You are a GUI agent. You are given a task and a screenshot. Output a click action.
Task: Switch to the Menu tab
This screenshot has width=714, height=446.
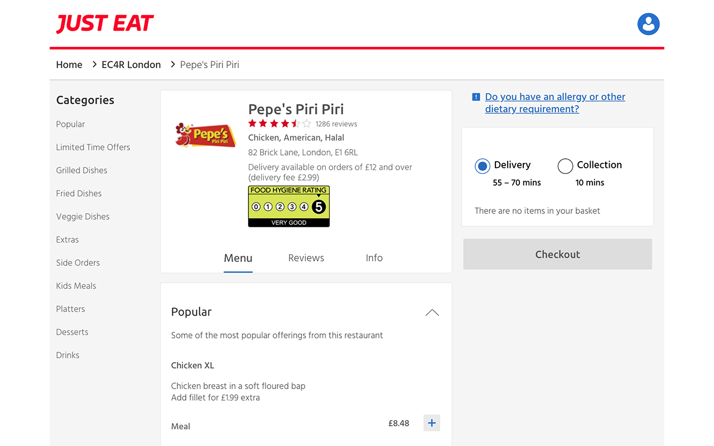(x=238, y=258)
